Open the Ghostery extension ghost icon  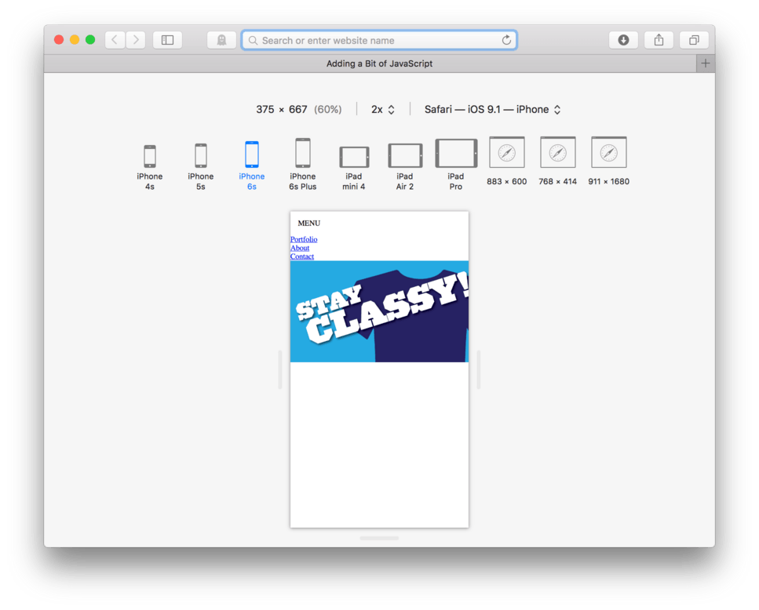(x=221, y=40)
